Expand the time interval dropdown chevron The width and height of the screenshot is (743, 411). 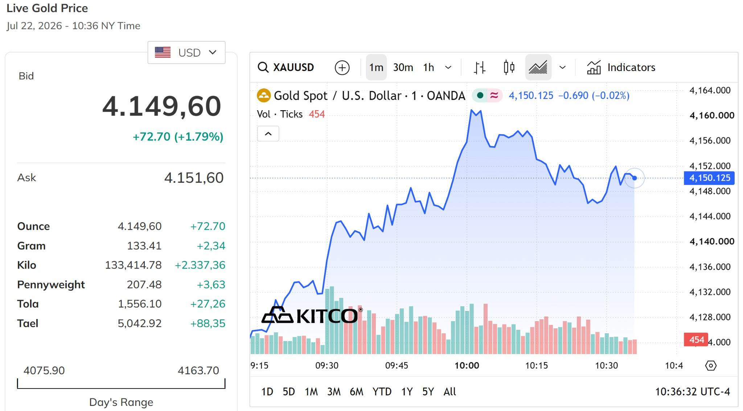448,67
